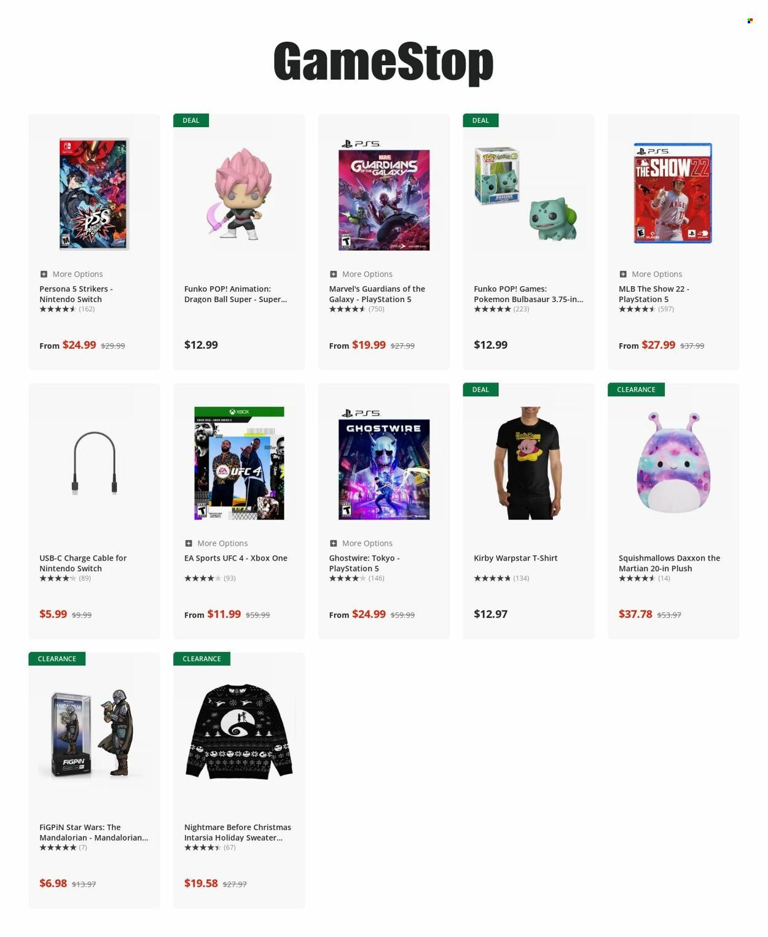Expand More Options plus icon for Persona 5 Strikers
This screenshot has width=768, height=937.
(x=44, y=274)
